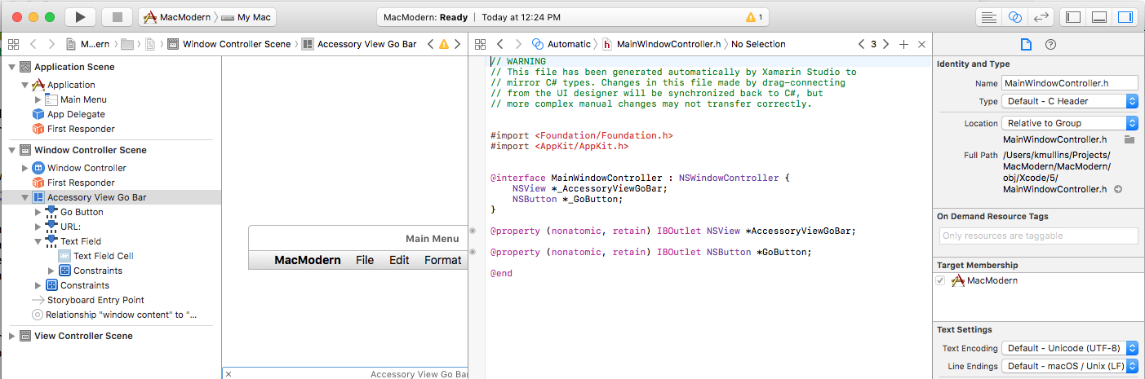1145x379 pixels.
Task: Expand the View Controller Scene
Action: coord(11,336)
